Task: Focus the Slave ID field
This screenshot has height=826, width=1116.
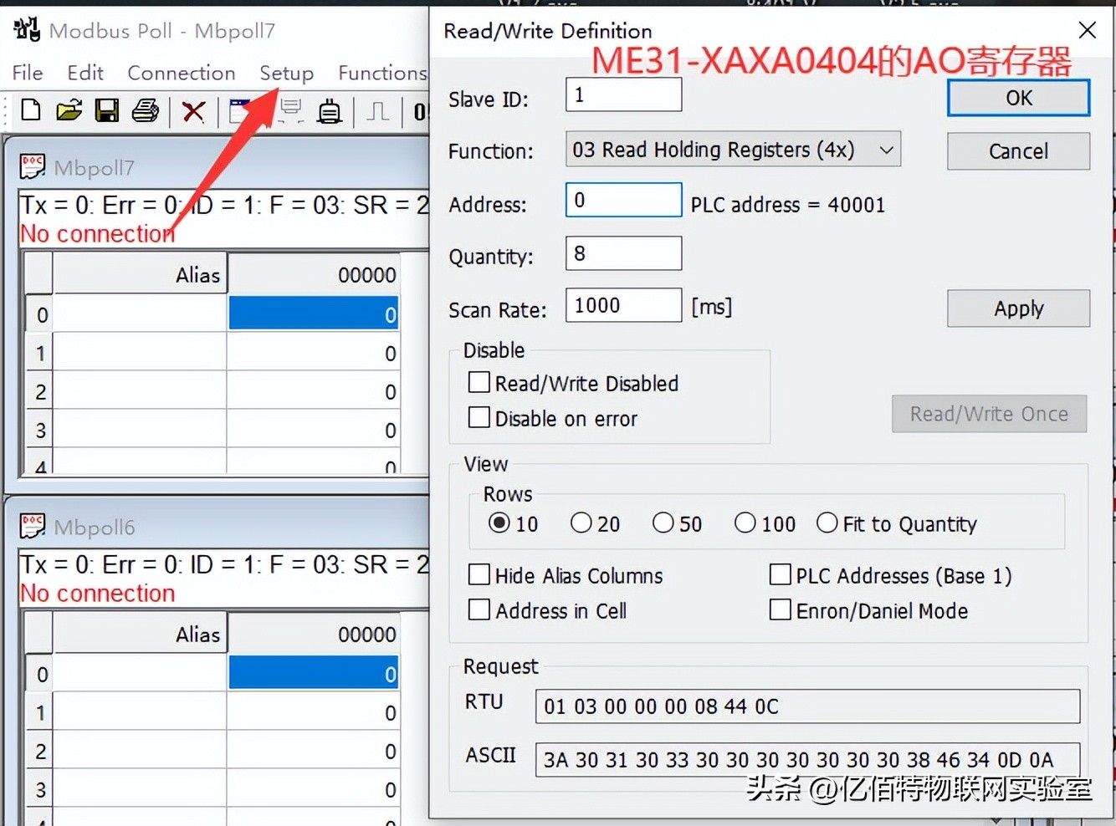Action: (623, 94)
